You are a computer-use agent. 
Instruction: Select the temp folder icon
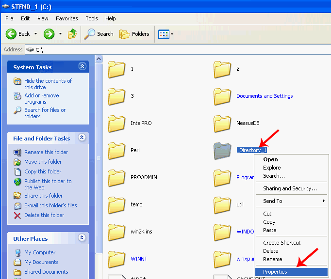point(116,205)
